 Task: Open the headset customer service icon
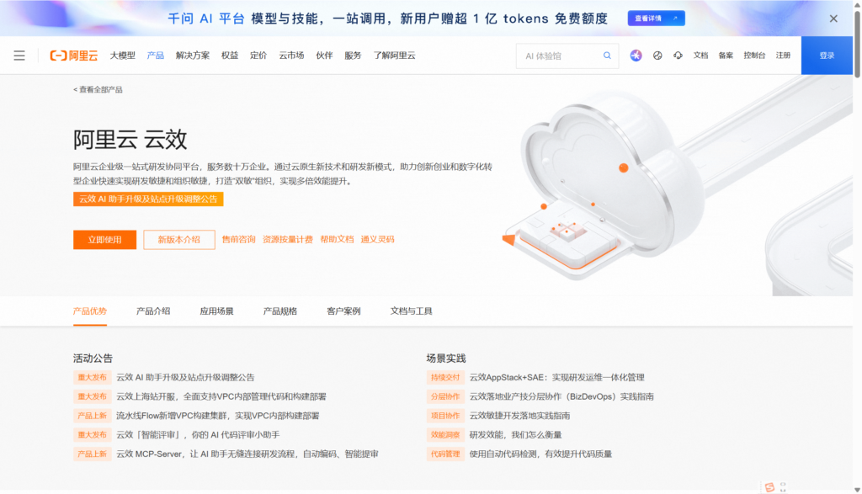click(x=678, y=56)
